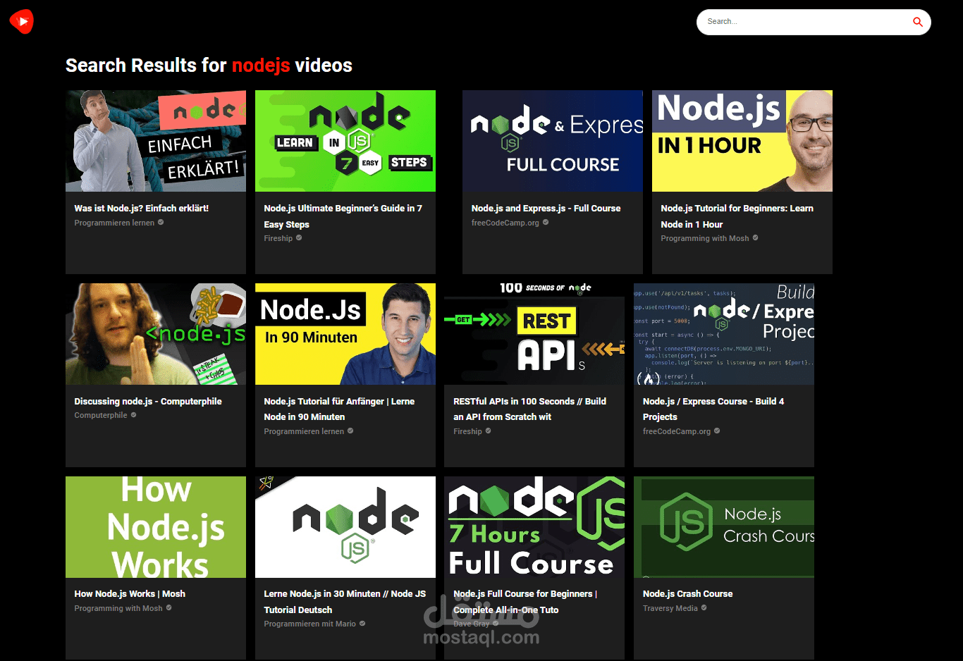Click 'Programming with Mosh' under How Node.js Works
The width and height of the screenshot is (963, 661).
tap(118, 608)
